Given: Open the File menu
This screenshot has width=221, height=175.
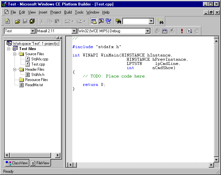Looking at the screenshot, I should click(x=13, y=12).
